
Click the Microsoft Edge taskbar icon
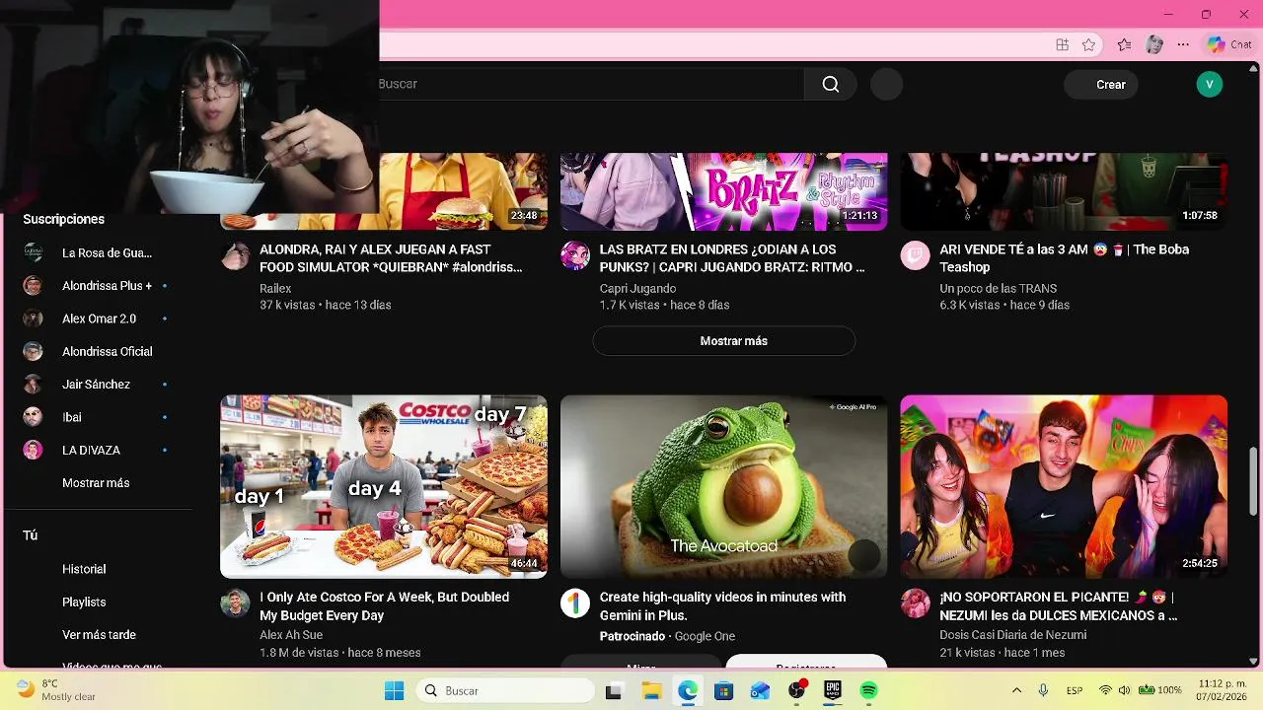688,691
